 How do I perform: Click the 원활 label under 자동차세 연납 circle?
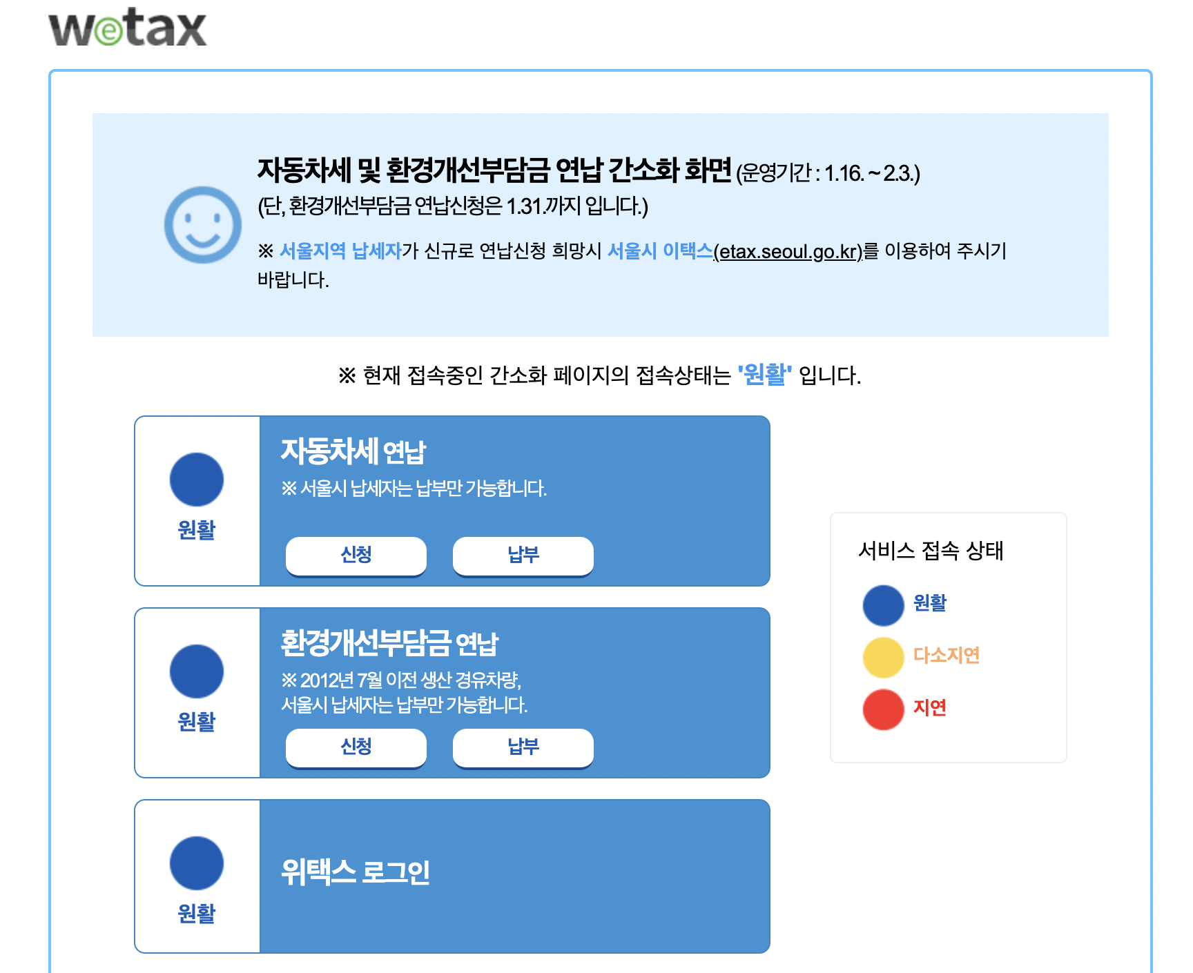[x=197, y=530]
